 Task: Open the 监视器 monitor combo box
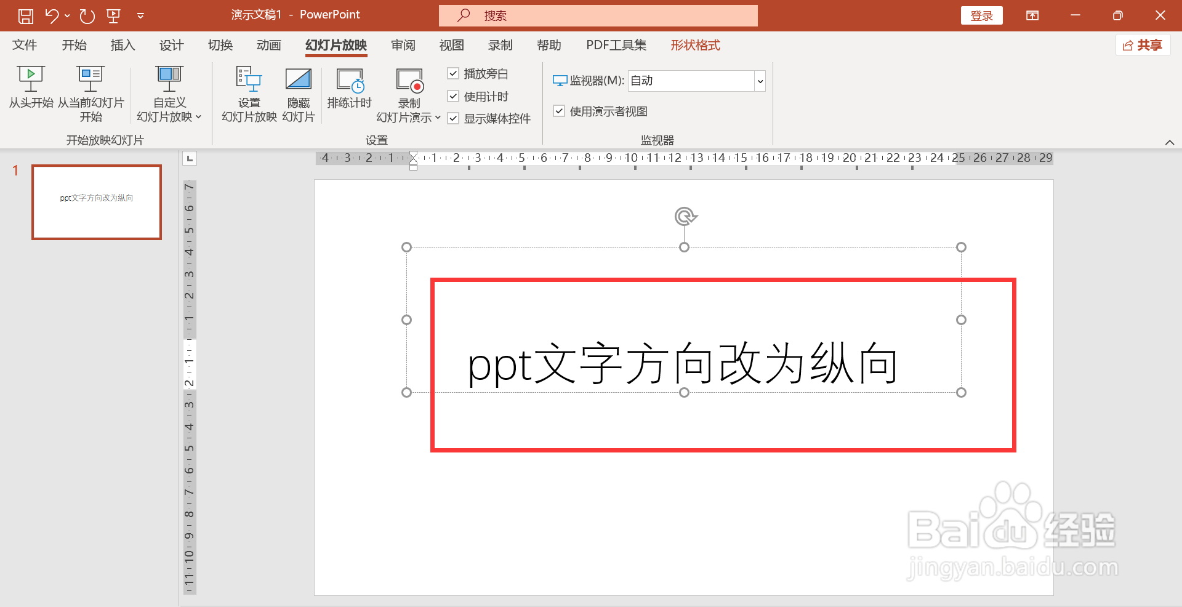[696, 81]
